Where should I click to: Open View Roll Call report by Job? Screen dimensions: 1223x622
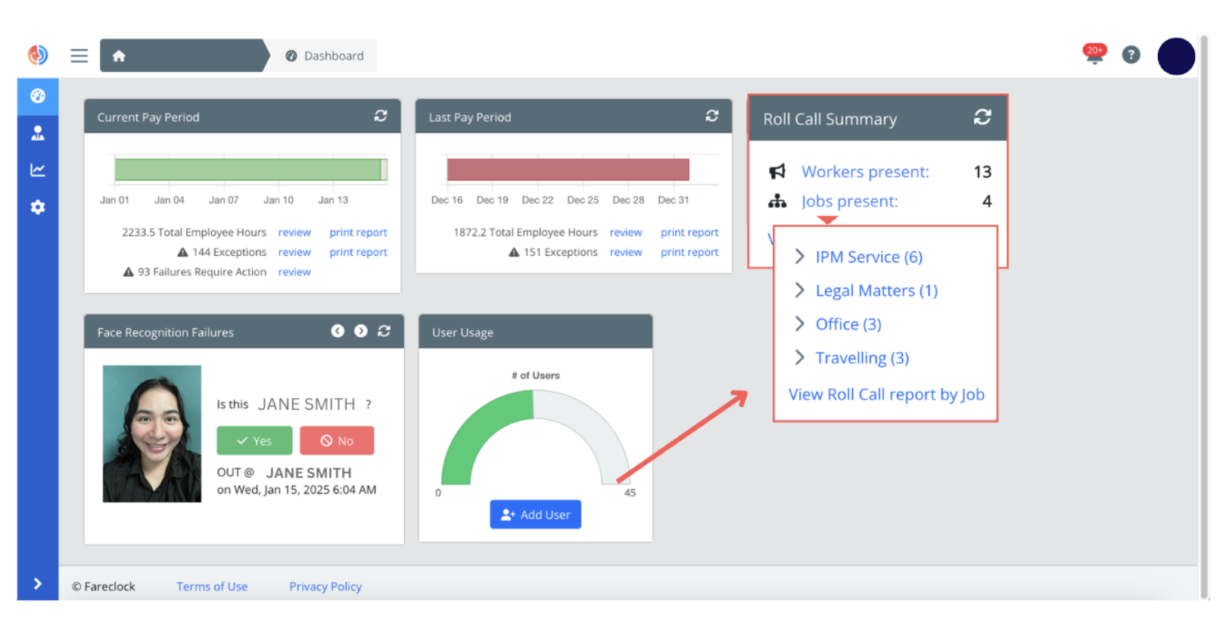886,394
